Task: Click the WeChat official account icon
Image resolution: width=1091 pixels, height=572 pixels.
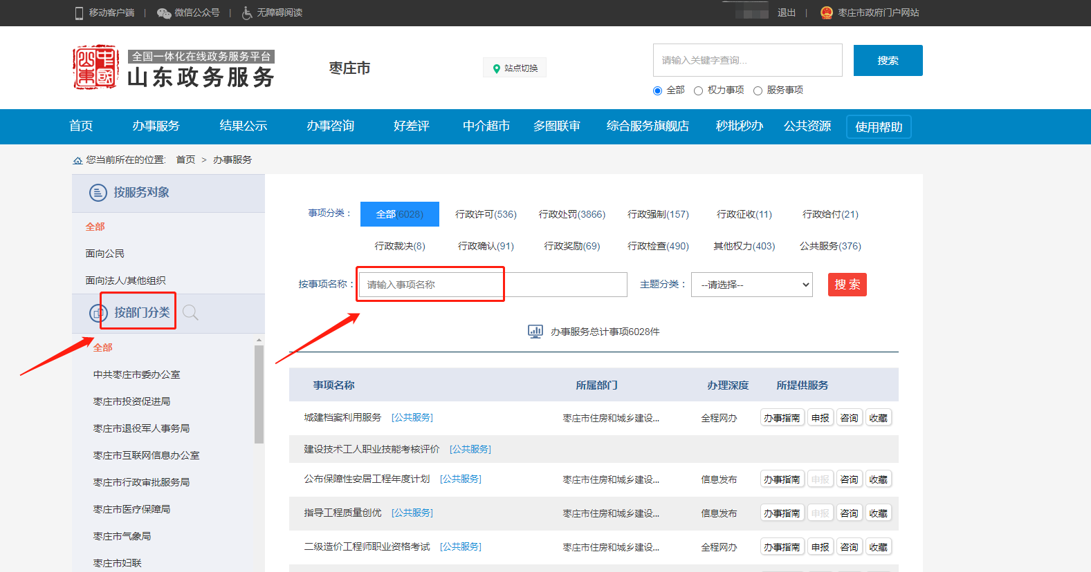Action: [164, 13]
